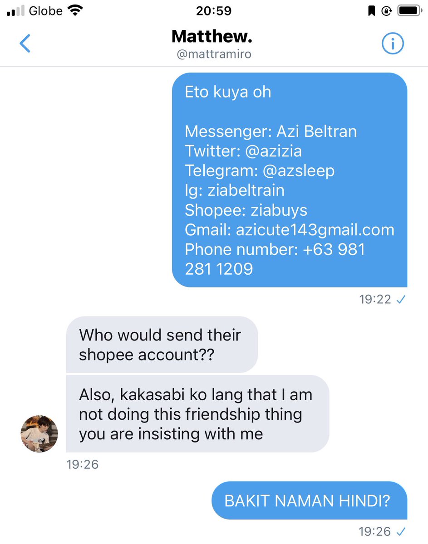Viewport: 428px width, 544px height.
Task: Tap the @mattramiro handle under the name
Action: tap(214, 55)
